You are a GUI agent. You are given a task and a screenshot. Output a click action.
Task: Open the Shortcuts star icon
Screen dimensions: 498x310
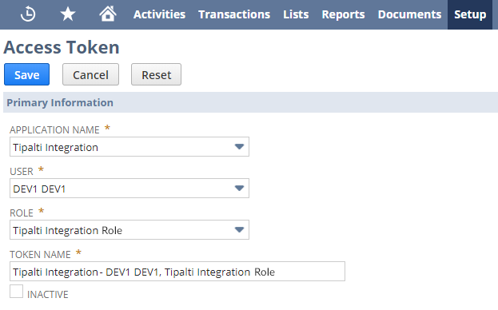68,14
